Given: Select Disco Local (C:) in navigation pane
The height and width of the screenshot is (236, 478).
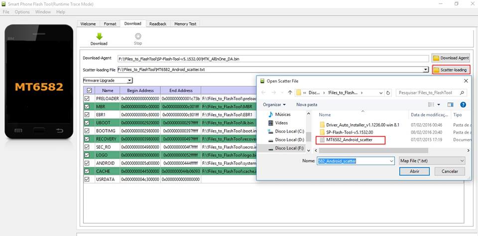Looking at the screenshot, I should (286, 131).
